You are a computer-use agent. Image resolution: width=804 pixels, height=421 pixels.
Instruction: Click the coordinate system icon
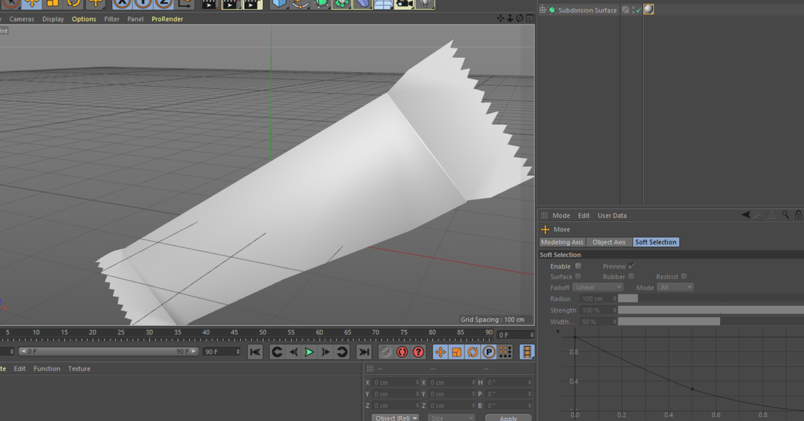pos(185,4)
